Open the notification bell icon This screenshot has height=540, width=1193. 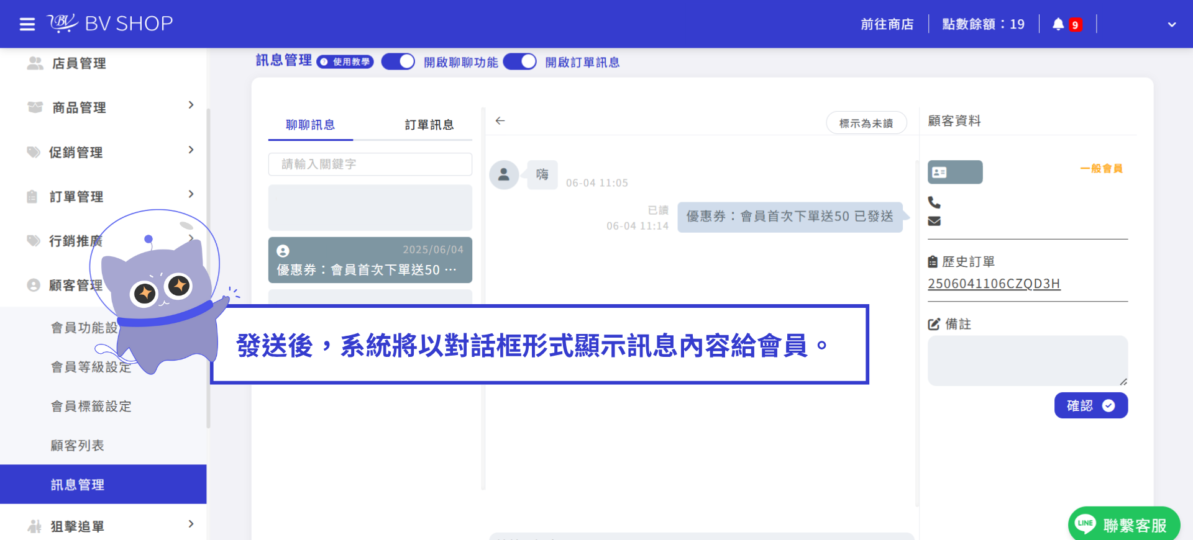tap(1058, 24)
